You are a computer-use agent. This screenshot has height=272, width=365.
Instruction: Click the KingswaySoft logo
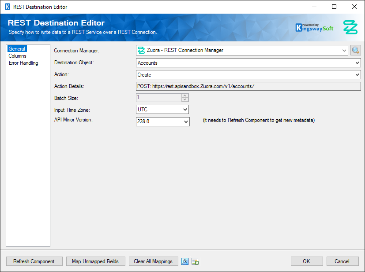coord(314,28)
